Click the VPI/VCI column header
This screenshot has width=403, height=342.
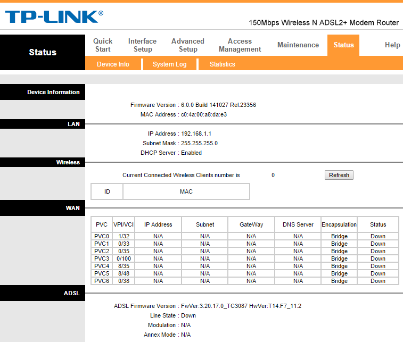(x=124, y=224)
